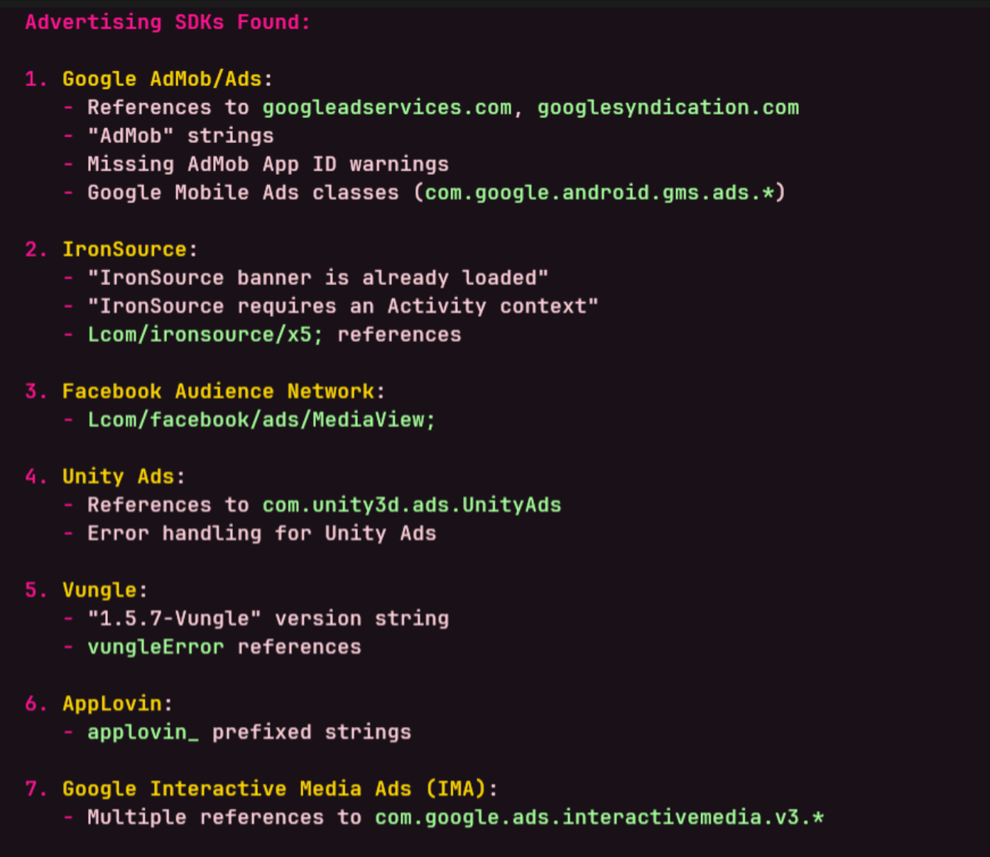Click the Lcom/facebook/ads/MediaView; class text

click(x=261, y=420)
